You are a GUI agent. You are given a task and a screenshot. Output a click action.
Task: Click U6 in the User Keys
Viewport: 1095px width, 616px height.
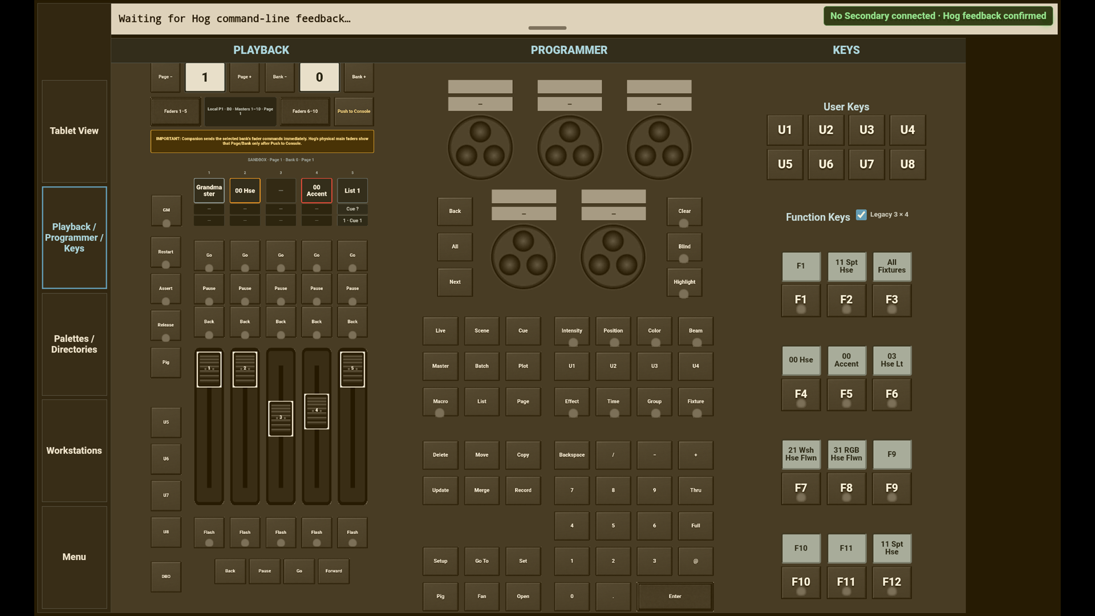click(826, 164)
